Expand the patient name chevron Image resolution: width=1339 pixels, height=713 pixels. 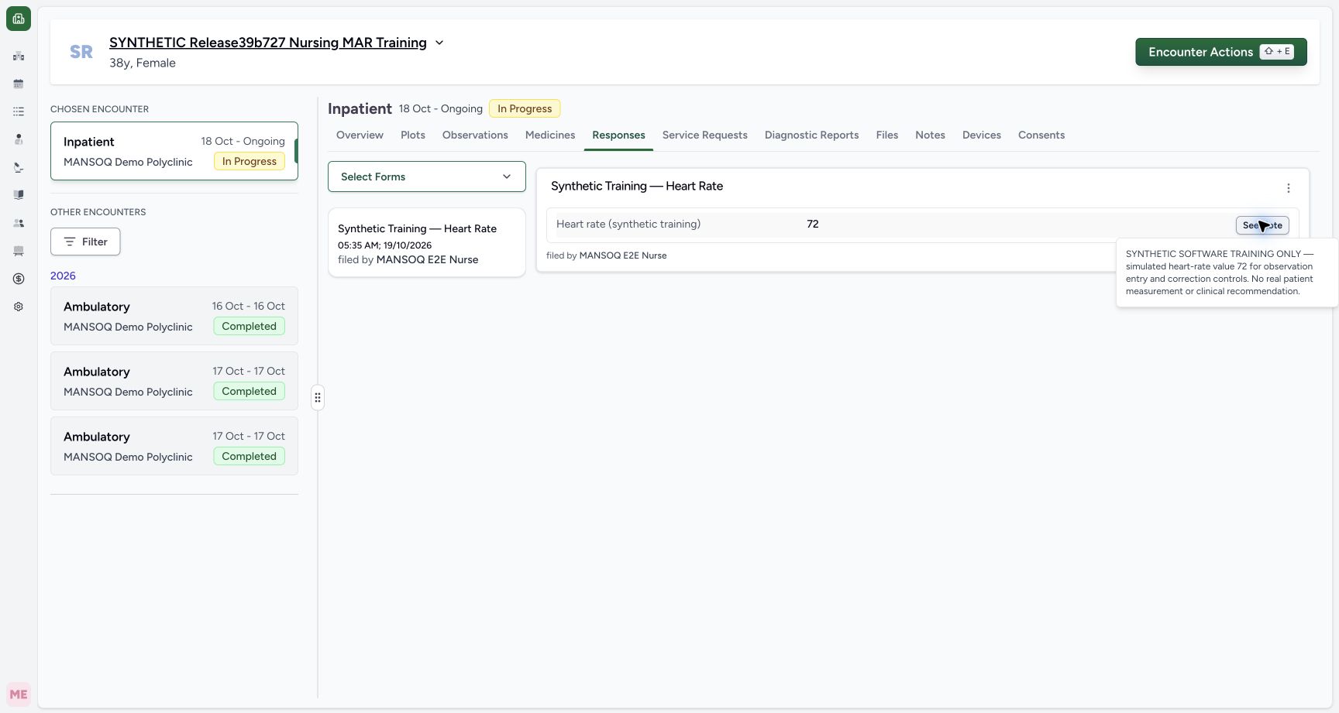pos(439,43)
